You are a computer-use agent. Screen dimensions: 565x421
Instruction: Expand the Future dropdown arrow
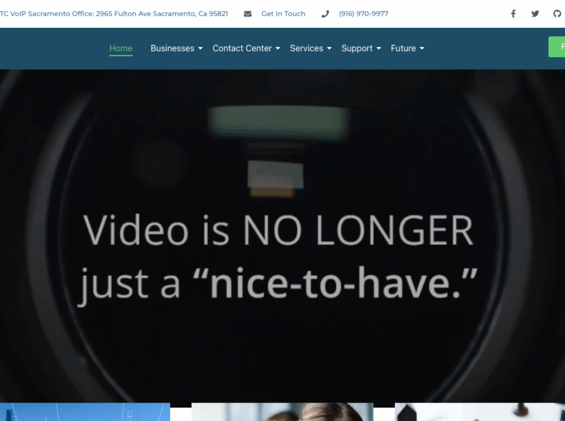pos(422,49)
